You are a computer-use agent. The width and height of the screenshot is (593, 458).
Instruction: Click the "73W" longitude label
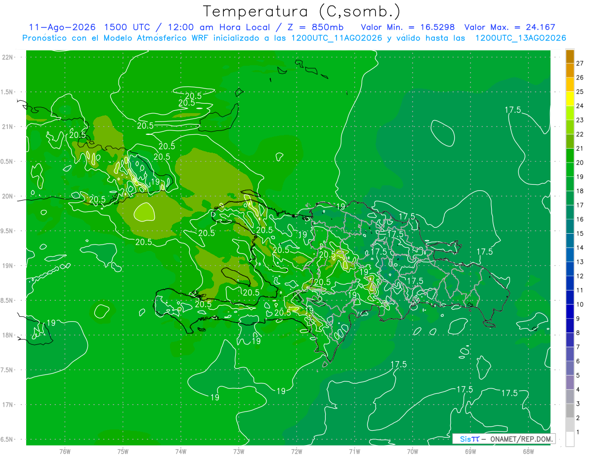click(x=239, y=451)
